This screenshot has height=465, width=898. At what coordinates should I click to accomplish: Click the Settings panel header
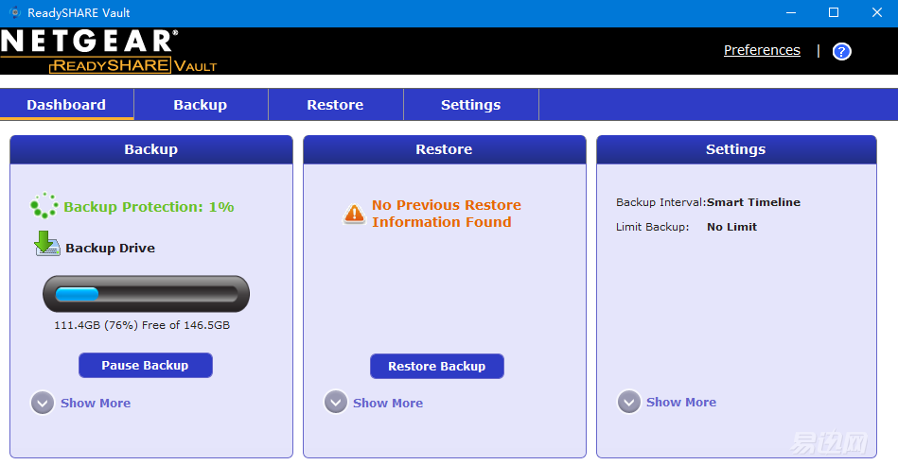[x=736, y=150]
